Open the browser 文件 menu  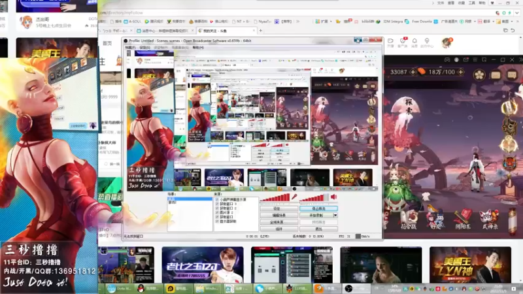(441, 3)
